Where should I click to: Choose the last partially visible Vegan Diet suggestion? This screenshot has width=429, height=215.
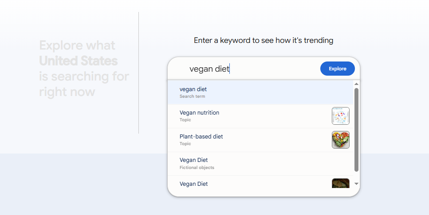260,183
